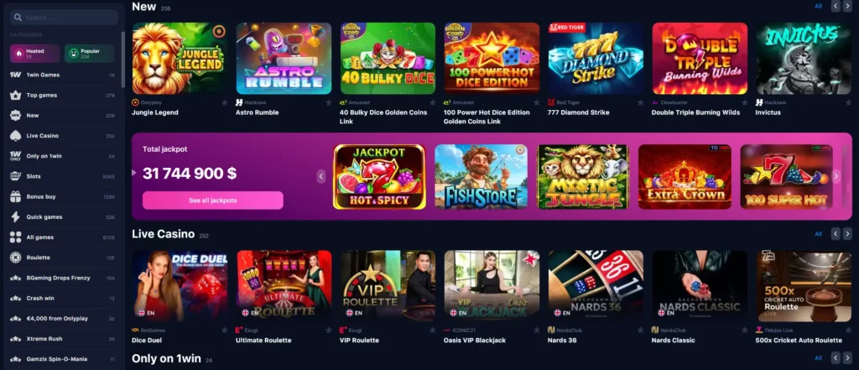The image size is (859, 370).
Task: Click the All games grid icon
Action: pos(15,237)
